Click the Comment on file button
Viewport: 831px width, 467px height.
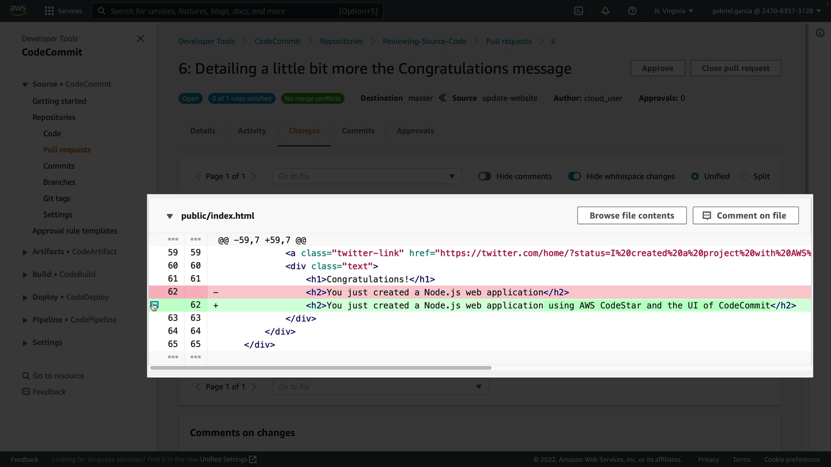coord(745,215)
